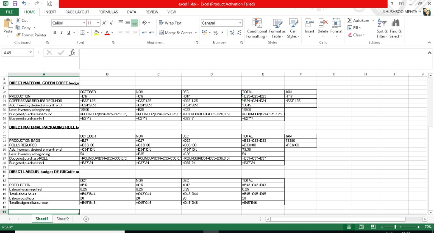The width and height of the screenshot is (434, 233).
Task: Switch to the INSERT ribbon tab
Action: (50, 12)
